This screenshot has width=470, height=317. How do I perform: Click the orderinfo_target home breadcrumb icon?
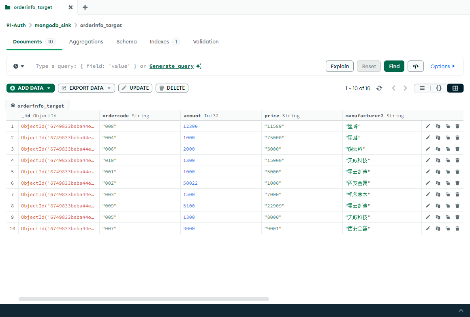point(13,106)
